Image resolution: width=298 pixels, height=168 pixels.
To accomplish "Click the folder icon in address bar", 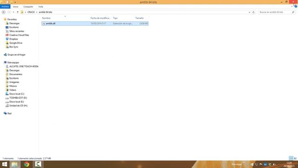I will pyautogui.click(x=22, y=12).
